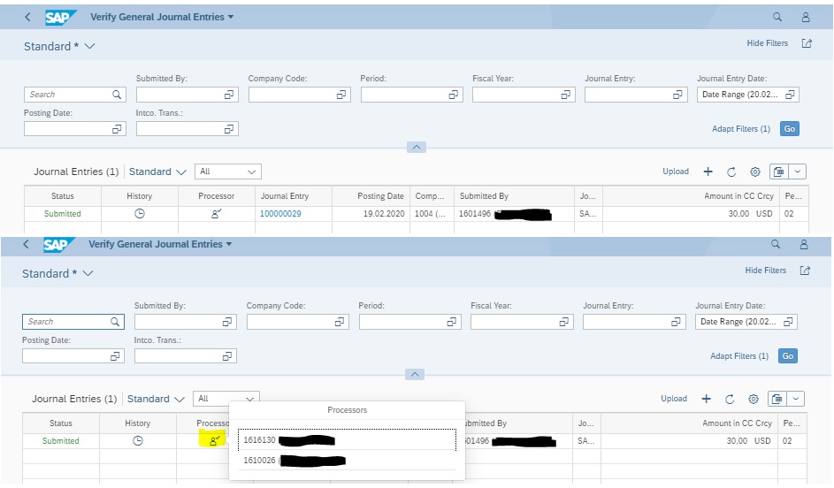Image resolution: width=834 pixels, height=488 pixels.
Task: Collapse filter bar arrow in upper window
Action: point(417,148)
